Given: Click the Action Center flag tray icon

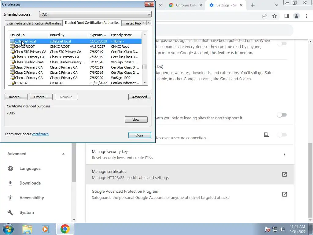Looking at the screenshot, I should coord(267,229).
